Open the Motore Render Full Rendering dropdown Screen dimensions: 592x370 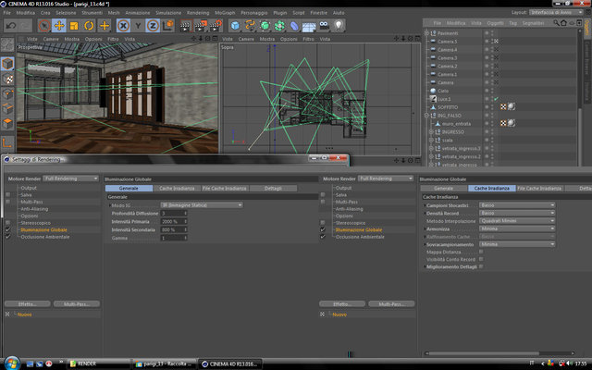70,179
